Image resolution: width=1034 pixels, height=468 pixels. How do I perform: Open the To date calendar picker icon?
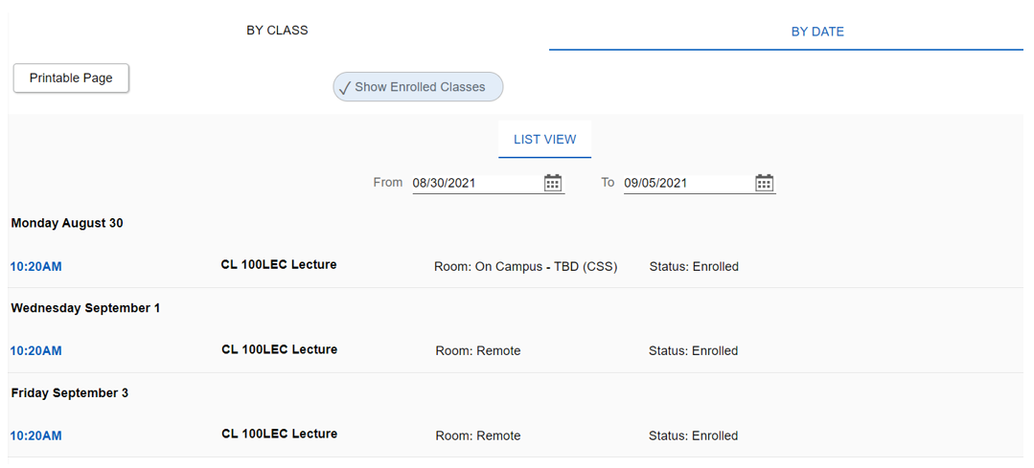[764, 183]
